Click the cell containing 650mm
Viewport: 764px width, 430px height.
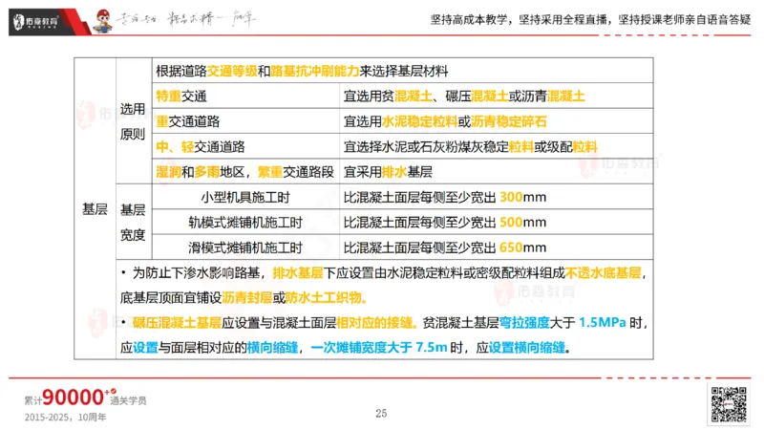click(x=496, y=247)
